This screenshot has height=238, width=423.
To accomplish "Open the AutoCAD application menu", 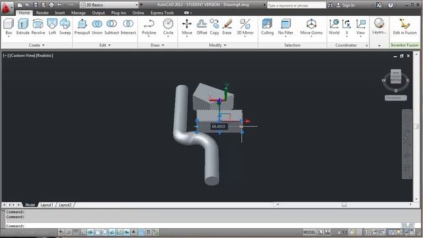I will [x=7, y=7].
